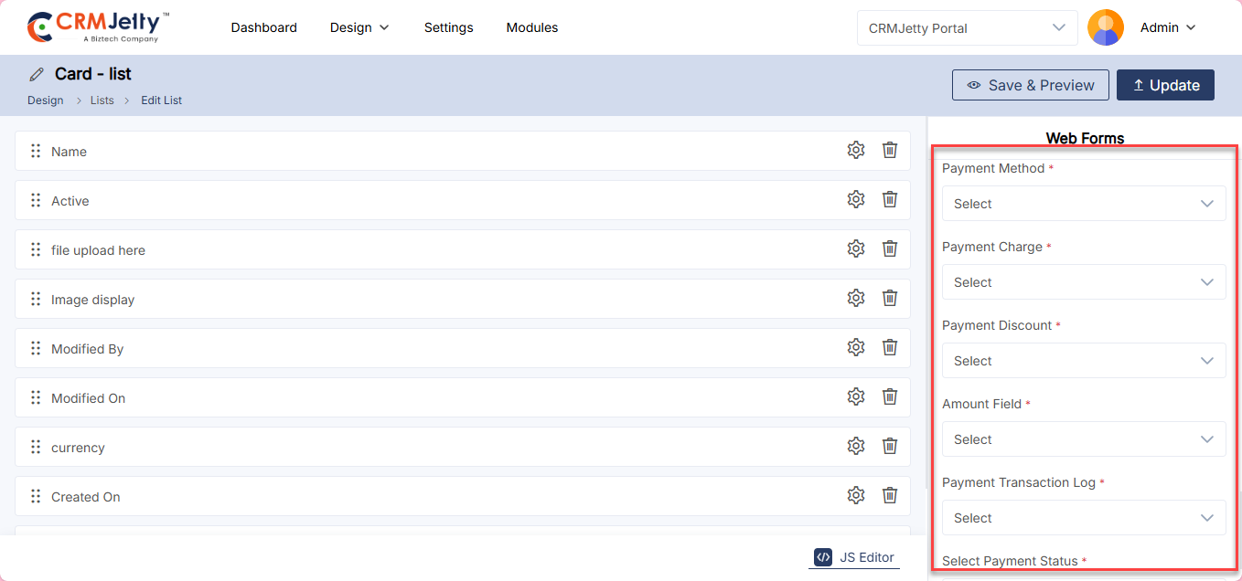Open settings for file upload here field

(855, 248)
